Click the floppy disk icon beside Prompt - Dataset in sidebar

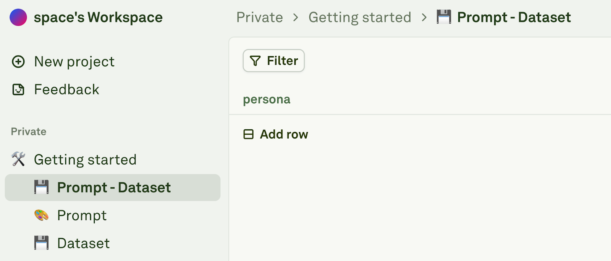tap(41, 187)
